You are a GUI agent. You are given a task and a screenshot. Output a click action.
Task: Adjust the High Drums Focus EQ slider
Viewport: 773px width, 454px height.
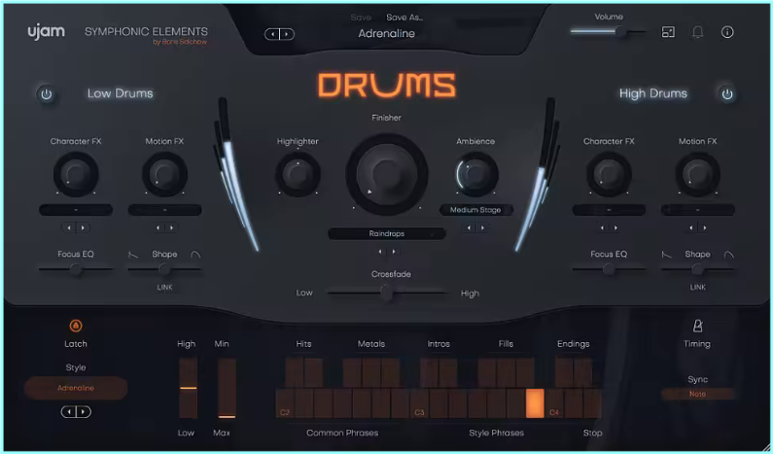[609, 269]
